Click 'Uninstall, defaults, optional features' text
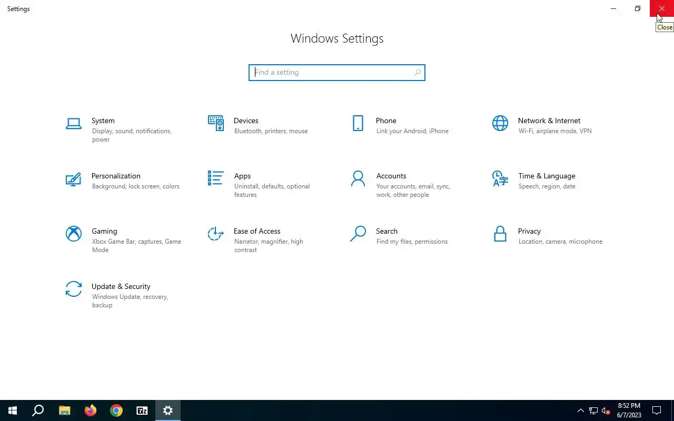The width and height of the screenshot is (674, 421). 272,191
